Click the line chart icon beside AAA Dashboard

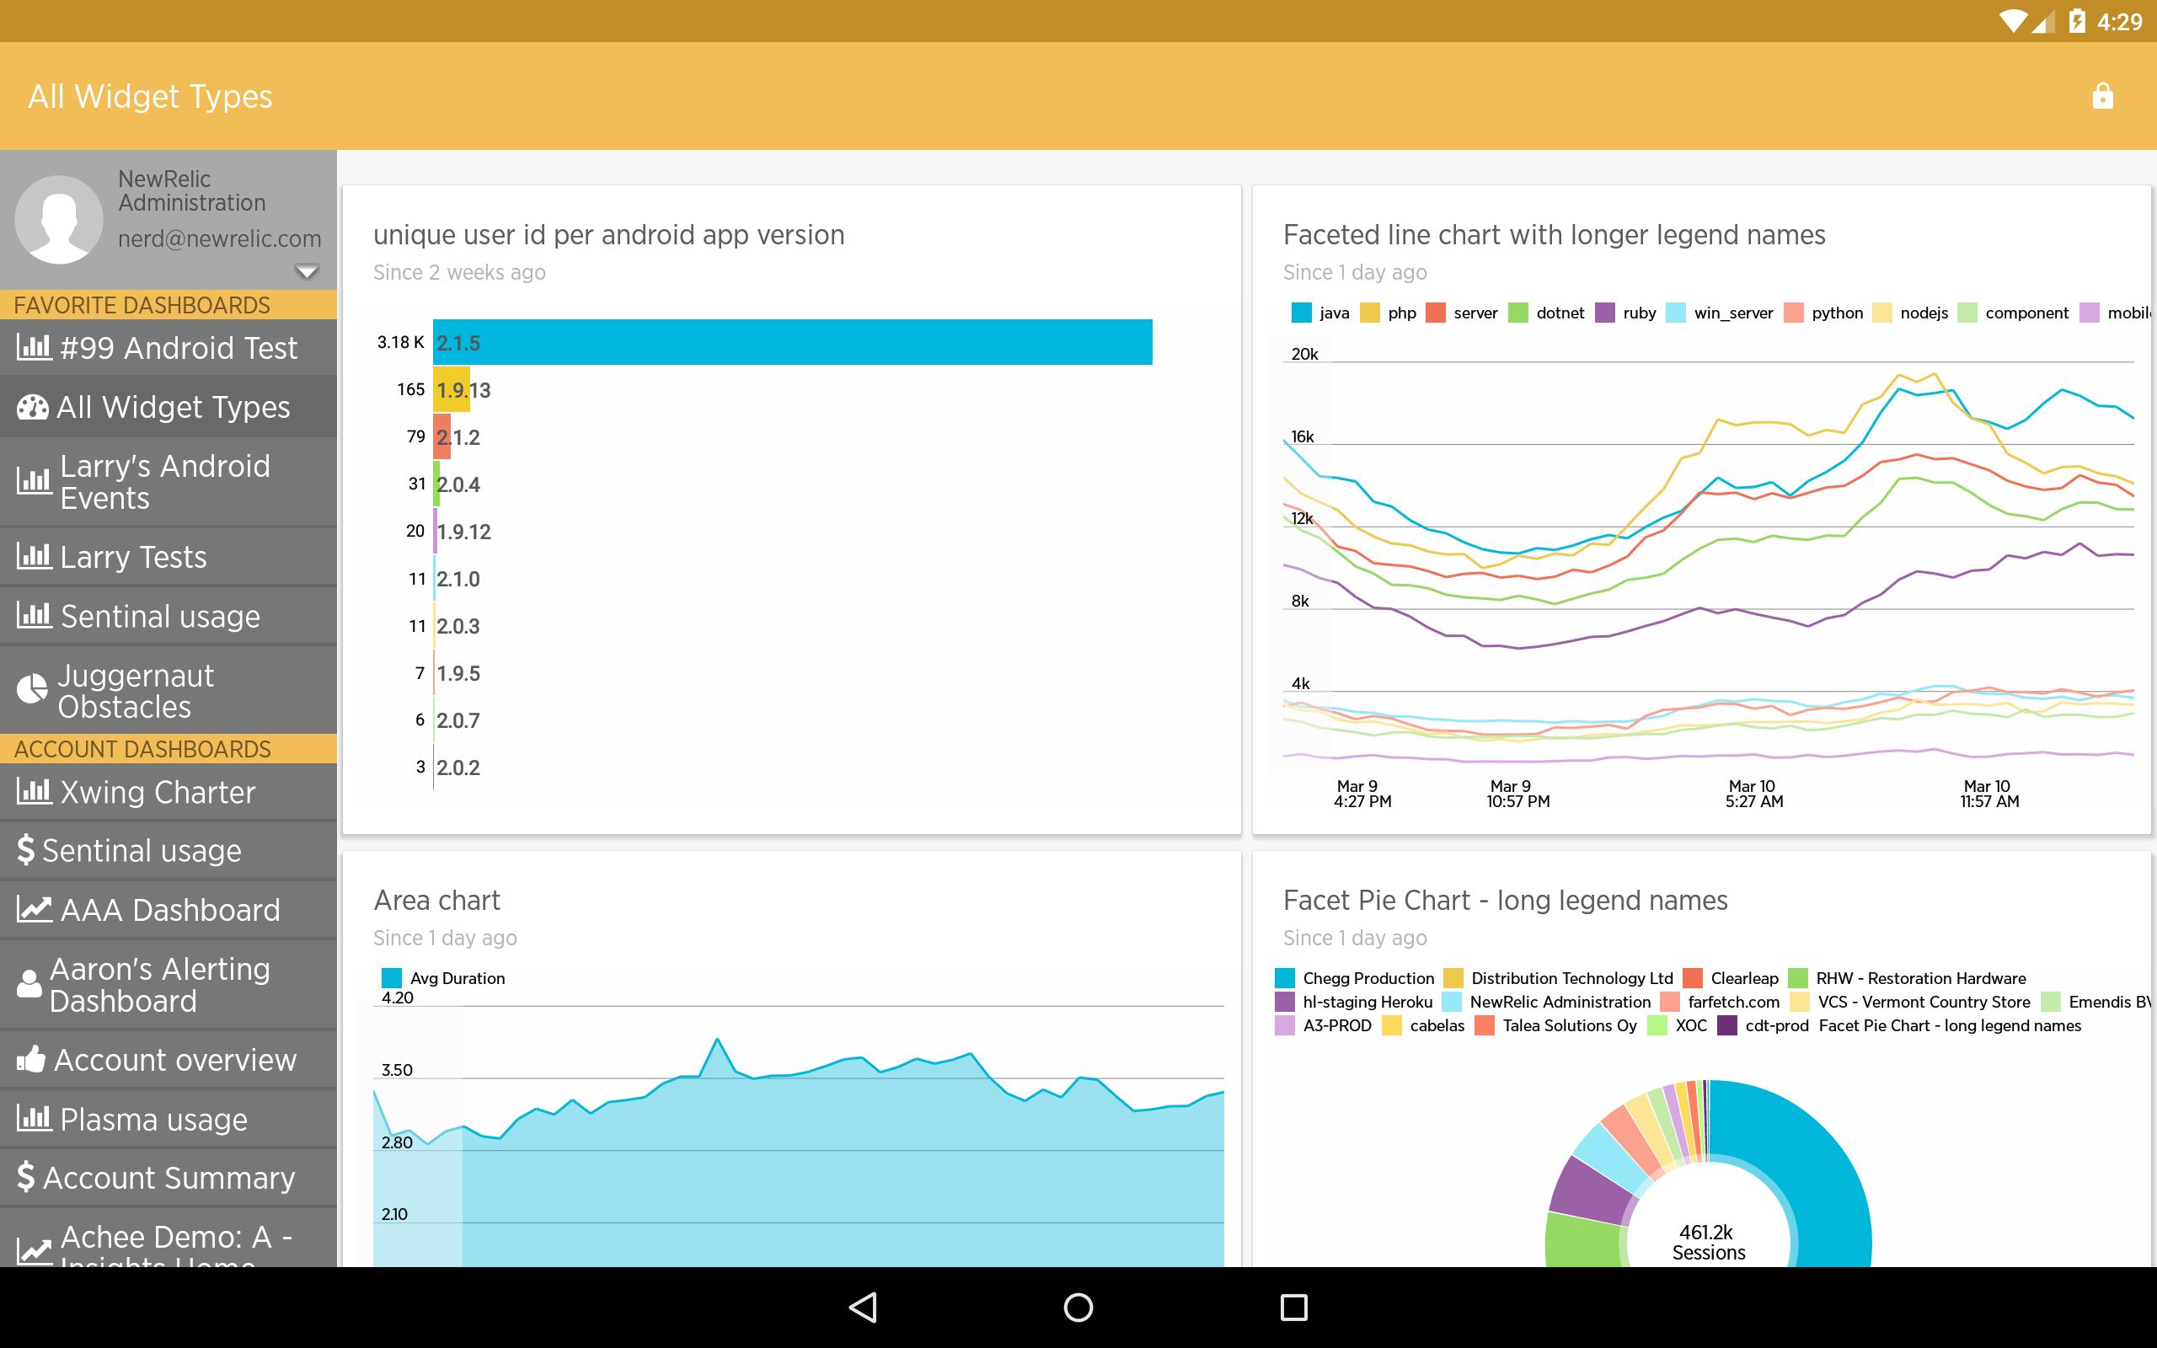pyautogui.click(x=34, y=909)
